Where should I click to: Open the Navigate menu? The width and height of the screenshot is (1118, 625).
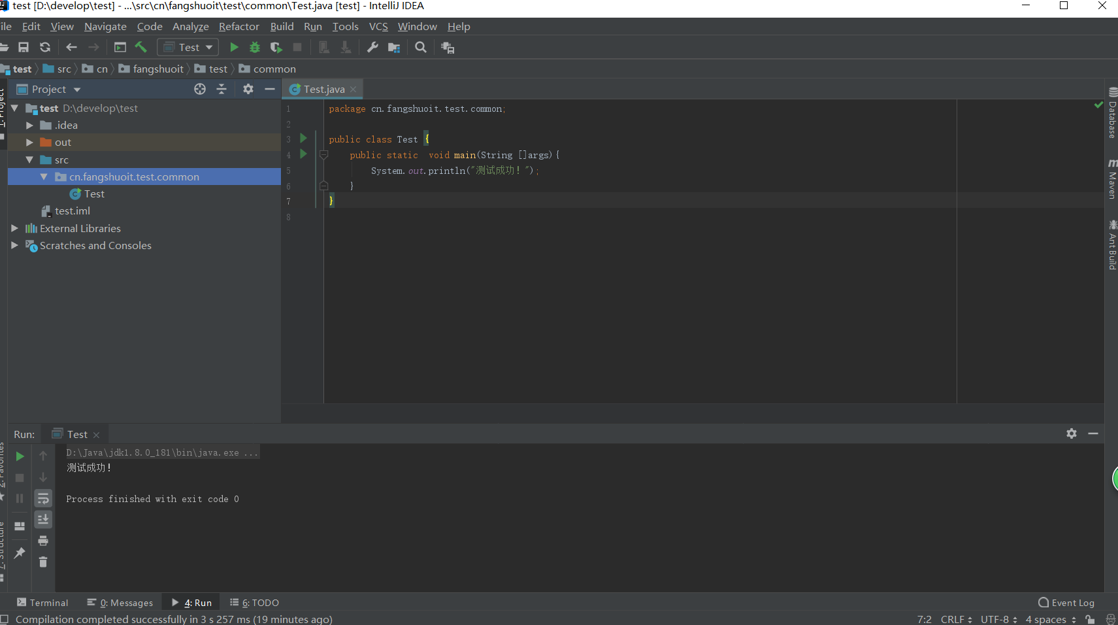[x=105, y=26]
